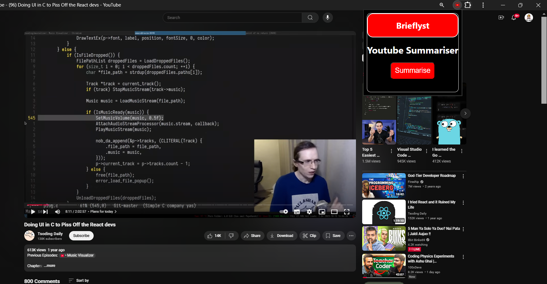Expand the description with ...more
This screenshot has width=547, height=284.
pos(49,266)
